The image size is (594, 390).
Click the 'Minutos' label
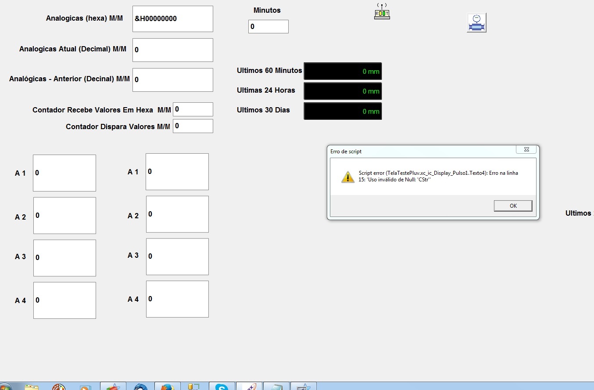267,10
